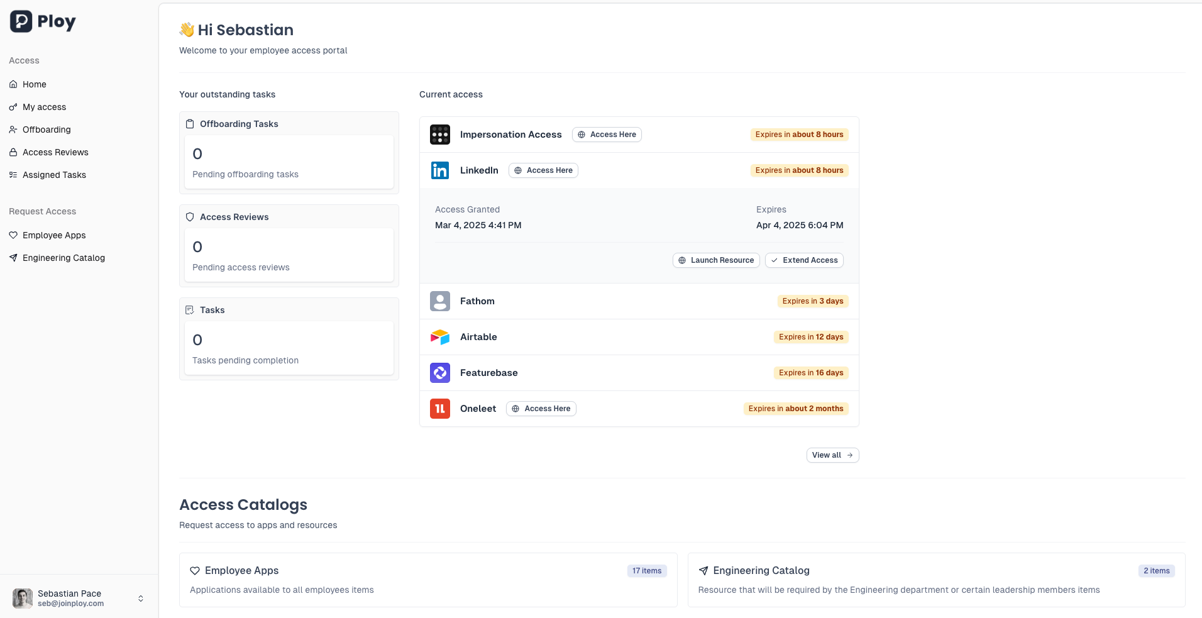
Task: Select Assigned Tasks in the sidebar
Action: click(54, 175)
